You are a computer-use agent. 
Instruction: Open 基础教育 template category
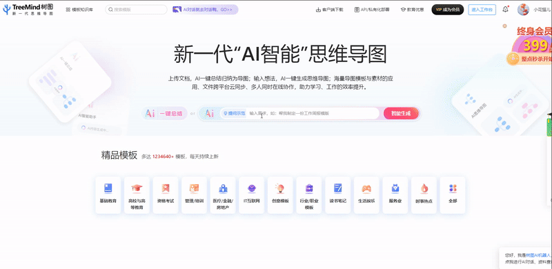point(108,195)
